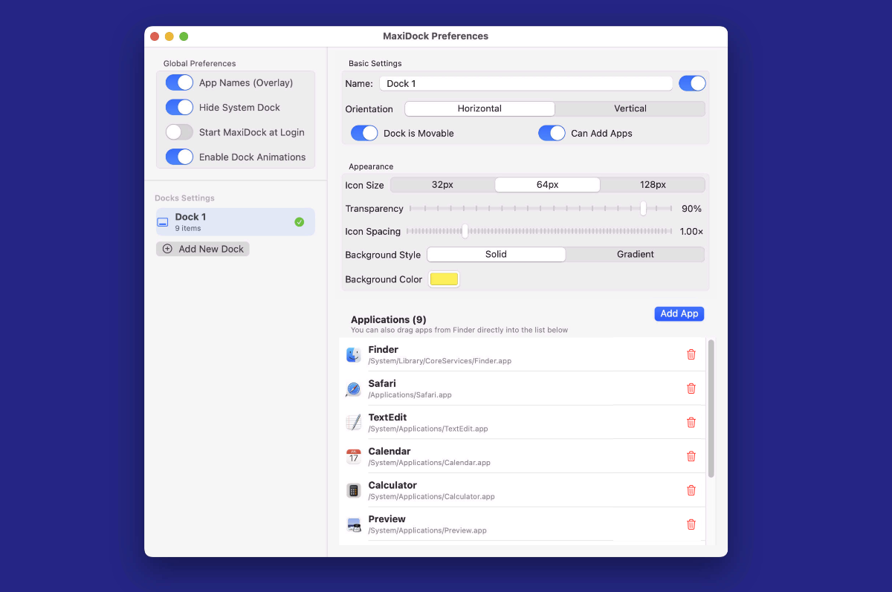Screen dimensions: 892x592
Task: Disable the Hide System Dock switch
Action: [179, 107]
